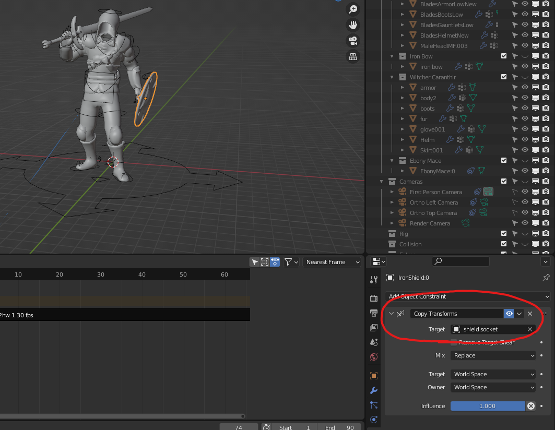The width and height of the screenshot is (555, 430).
Task: Open the Physics properties tab icon
Action: pyautogui.click(x=374, y=420)
